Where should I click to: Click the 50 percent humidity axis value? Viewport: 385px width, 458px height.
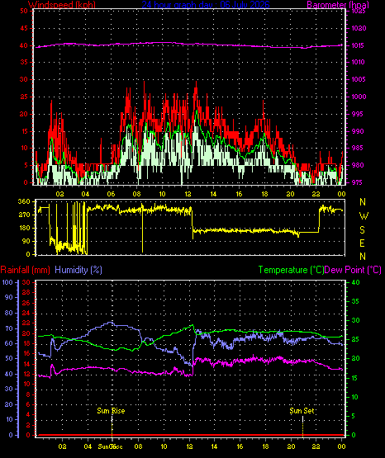click(9, 358)
